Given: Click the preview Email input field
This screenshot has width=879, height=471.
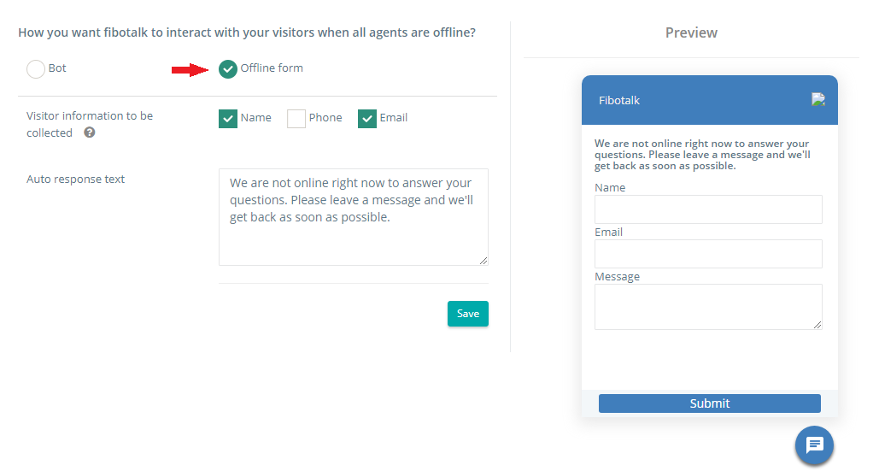Looking at the screenshot, I should 708,253.
